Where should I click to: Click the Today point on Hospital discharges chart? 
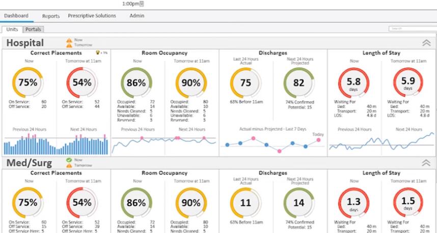coord(318,140)
